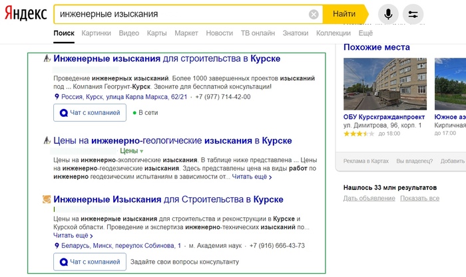466x277 pixels.
Task: Click inside the search input field
Action: 180,14
